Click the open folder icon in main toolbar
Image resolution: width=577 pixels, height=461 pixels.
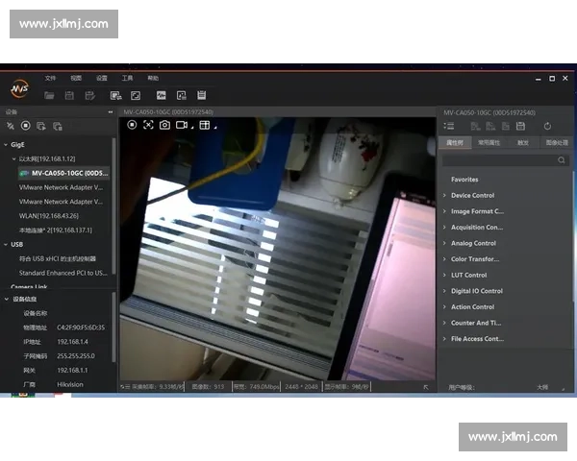click(49, 96)
